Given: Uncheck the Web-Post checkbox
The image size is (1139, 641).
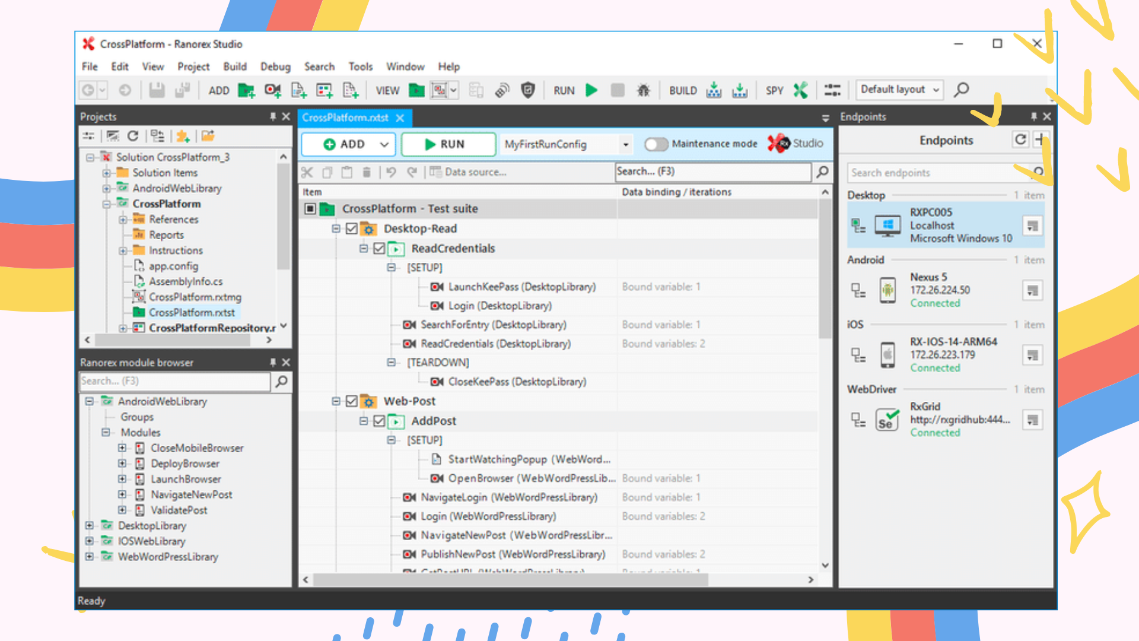Looking at the screenshot, I should tap(352, 401).
